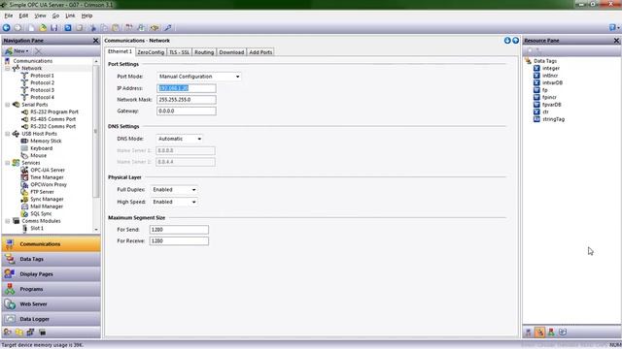Click the help icon at toolbar right end
Viewport: 622px width, 349px height.
613,27
